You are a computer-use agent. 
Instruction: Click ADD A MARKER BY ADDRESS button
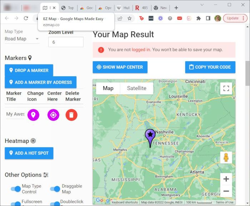click(41, 82)
